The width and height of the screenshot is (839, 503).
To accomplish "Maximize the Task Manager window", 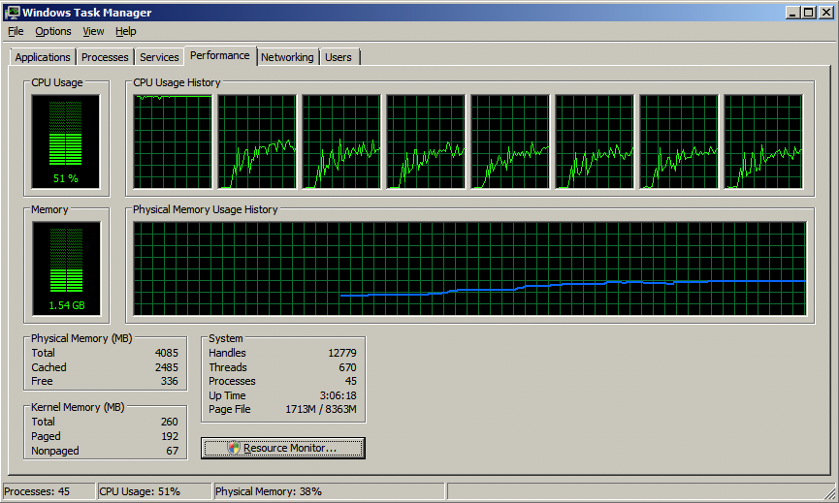I will click(x=809, y=13).
